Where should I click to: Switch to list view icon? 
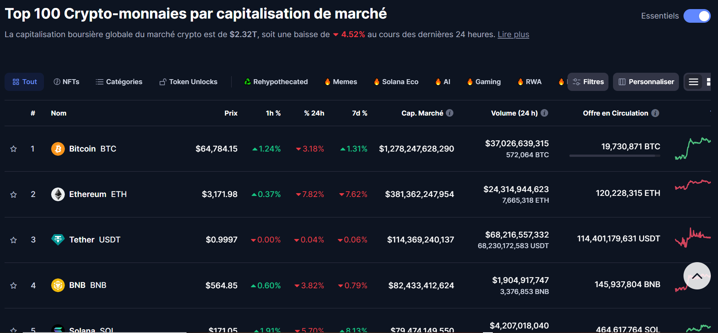point(693,82)
